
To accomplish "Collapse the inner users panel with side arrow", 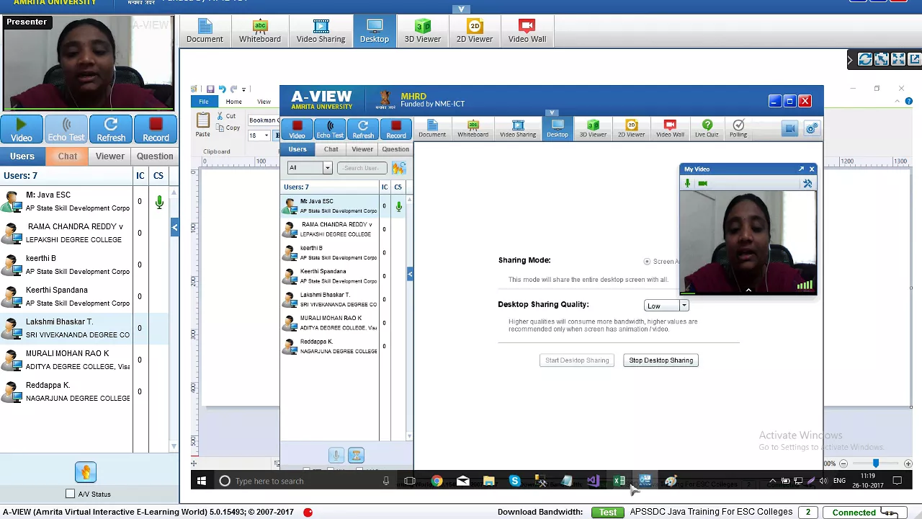I will [x=410, y=274].
